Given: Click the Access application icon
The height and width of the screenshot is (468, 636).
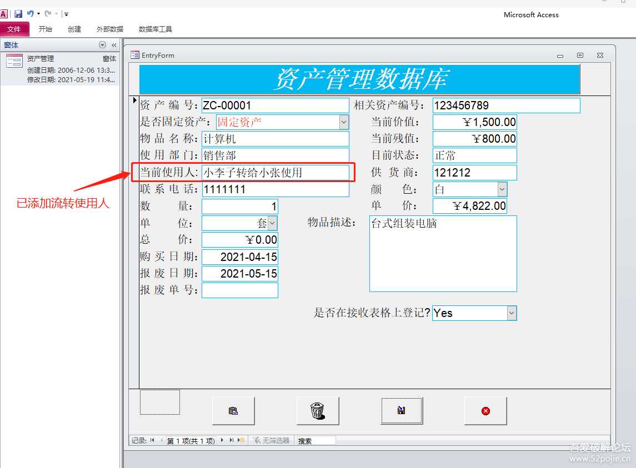Looking at the screenshot, I should (x=4, y=14).
